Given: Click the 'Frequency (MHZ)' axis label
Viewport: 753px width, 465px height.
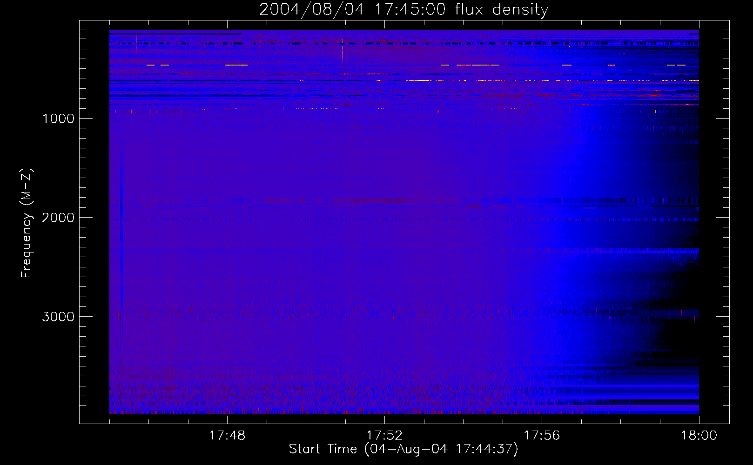Looking at the screenshot, I should (x=27, y=223).
